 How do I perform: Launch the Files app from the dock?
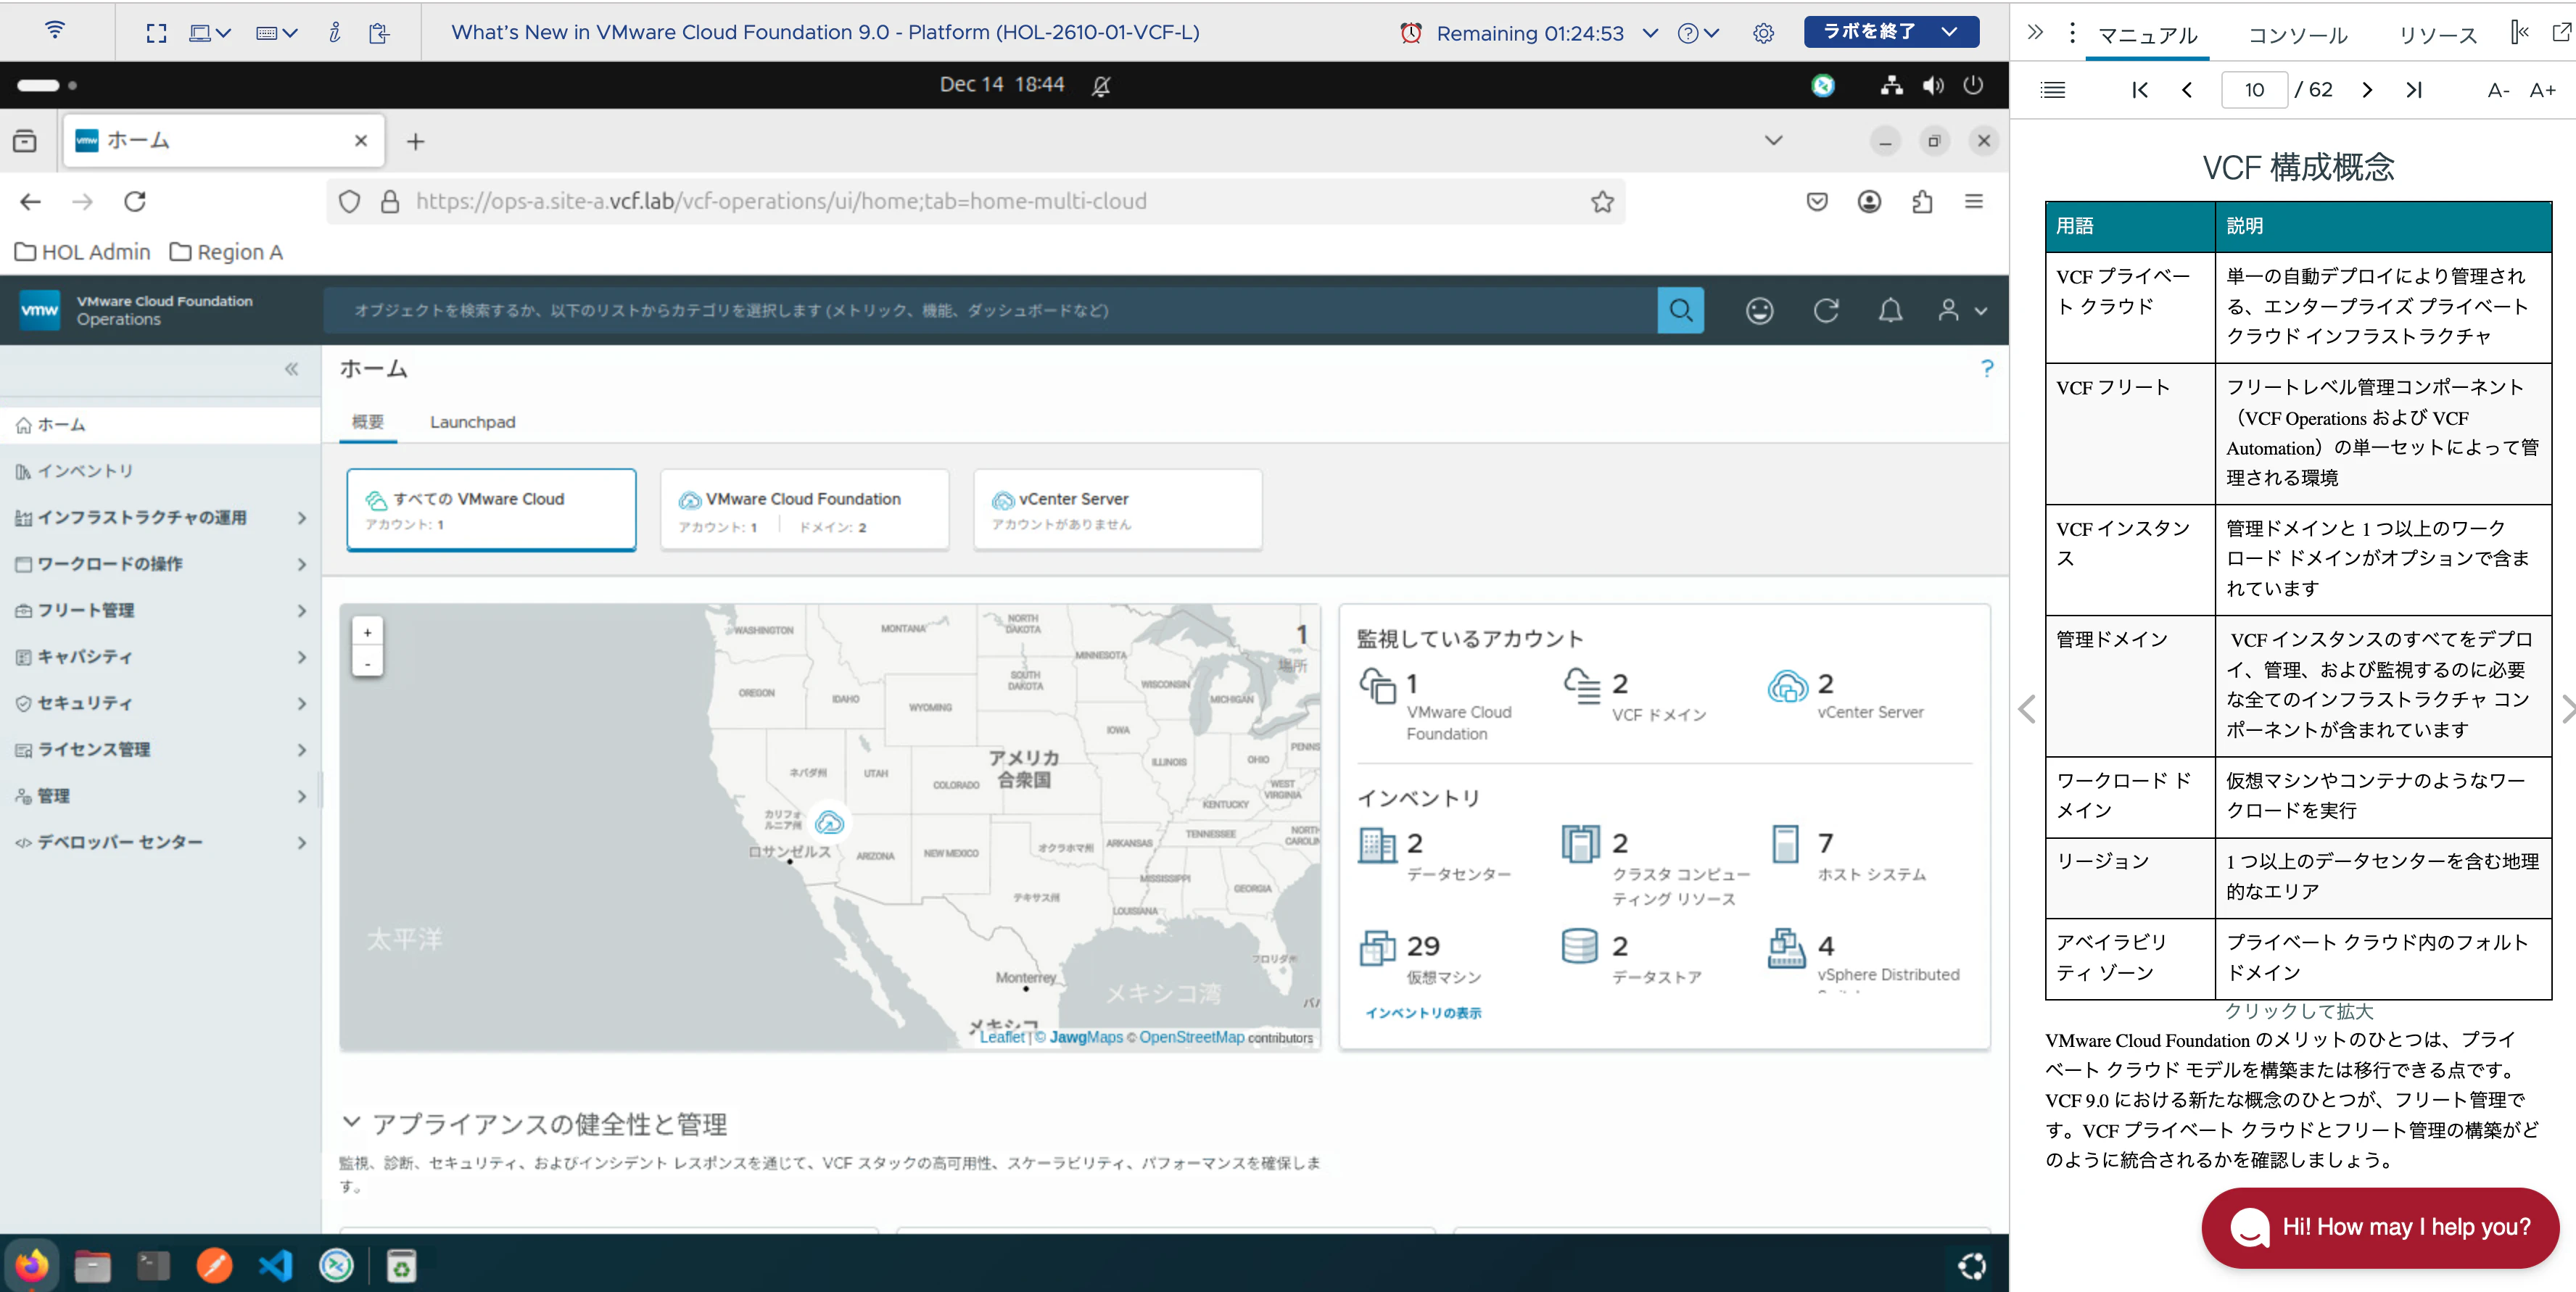click(92, 1266)
